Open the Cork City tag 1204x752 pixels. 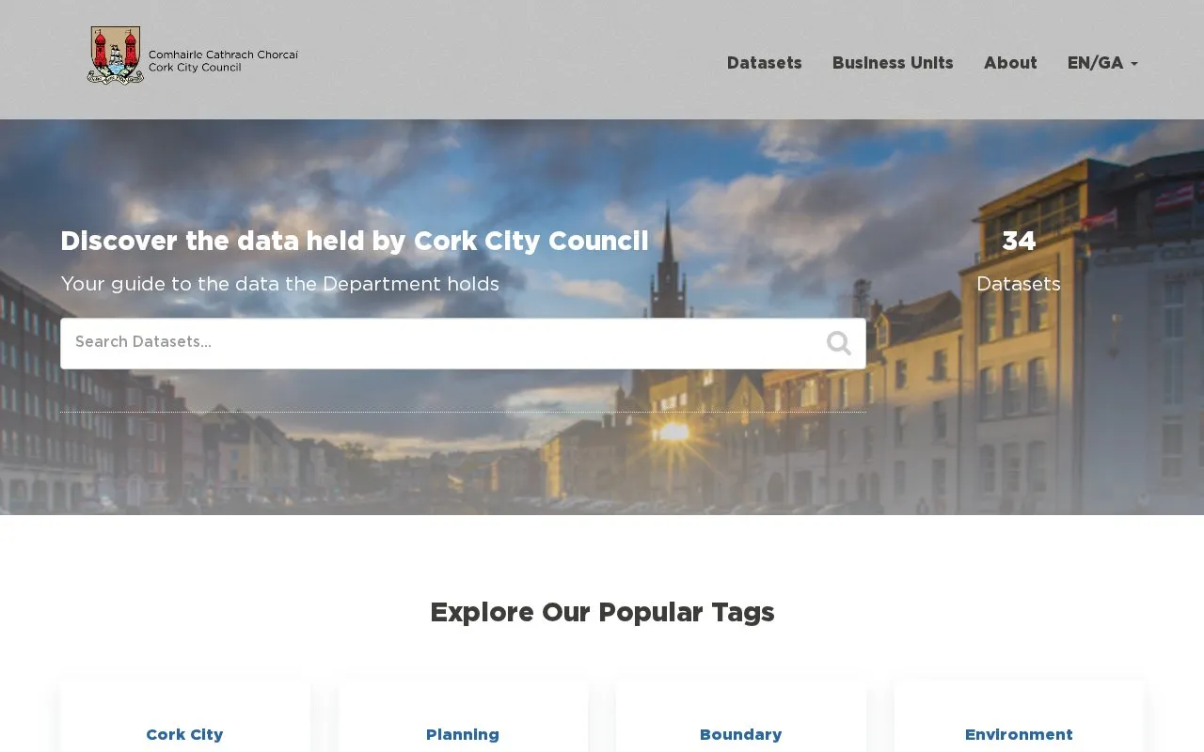[184, 734]
